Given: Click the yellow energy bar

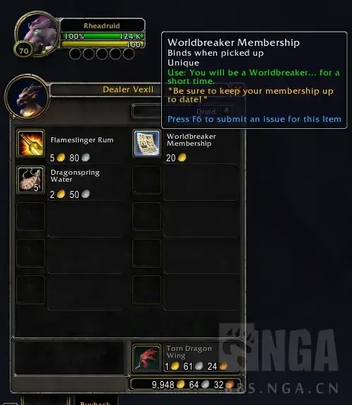Looking at the screenshot, I should (103, 44).
